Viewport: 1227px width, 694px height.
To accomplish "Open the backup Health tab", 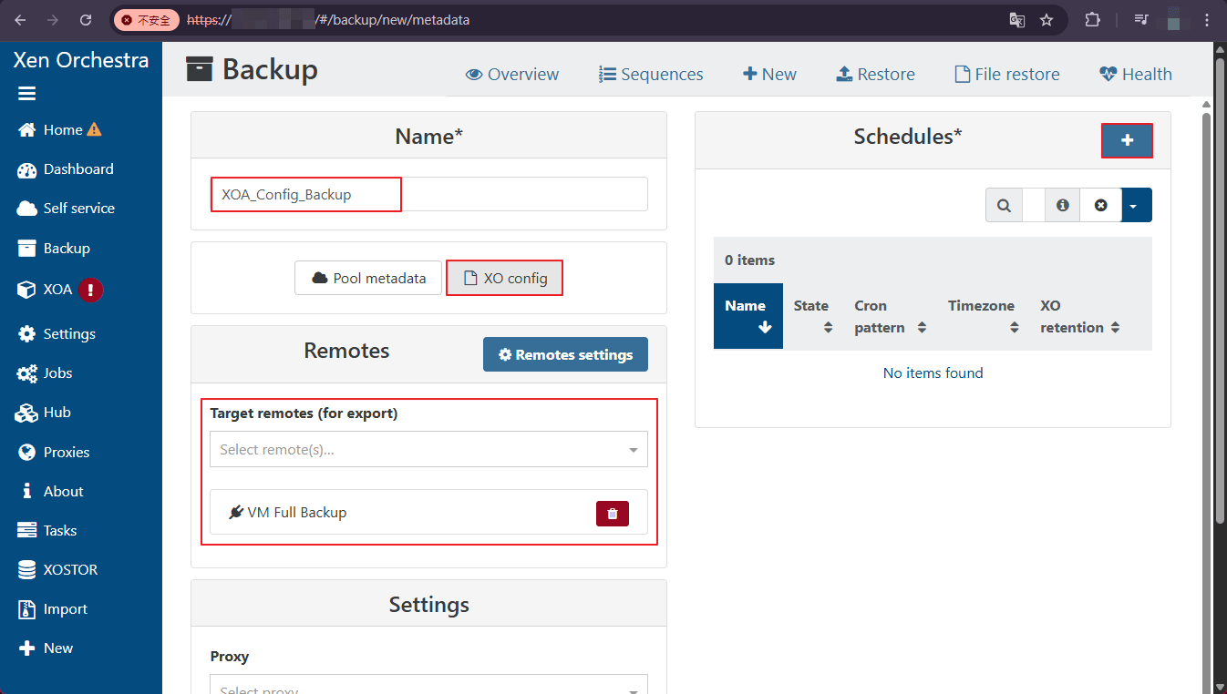I will click(1135, 74).
